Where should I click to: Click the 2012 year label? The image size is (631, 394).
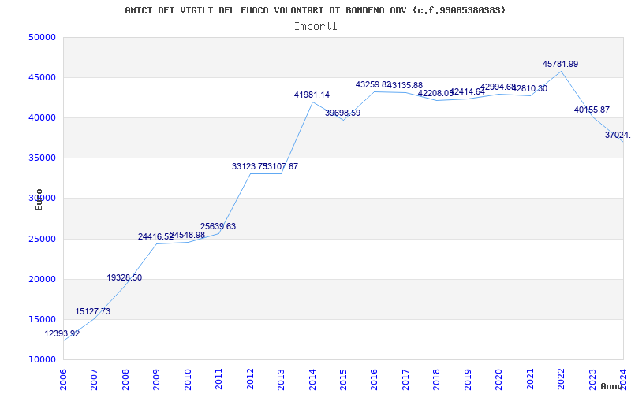pos(250,379)
